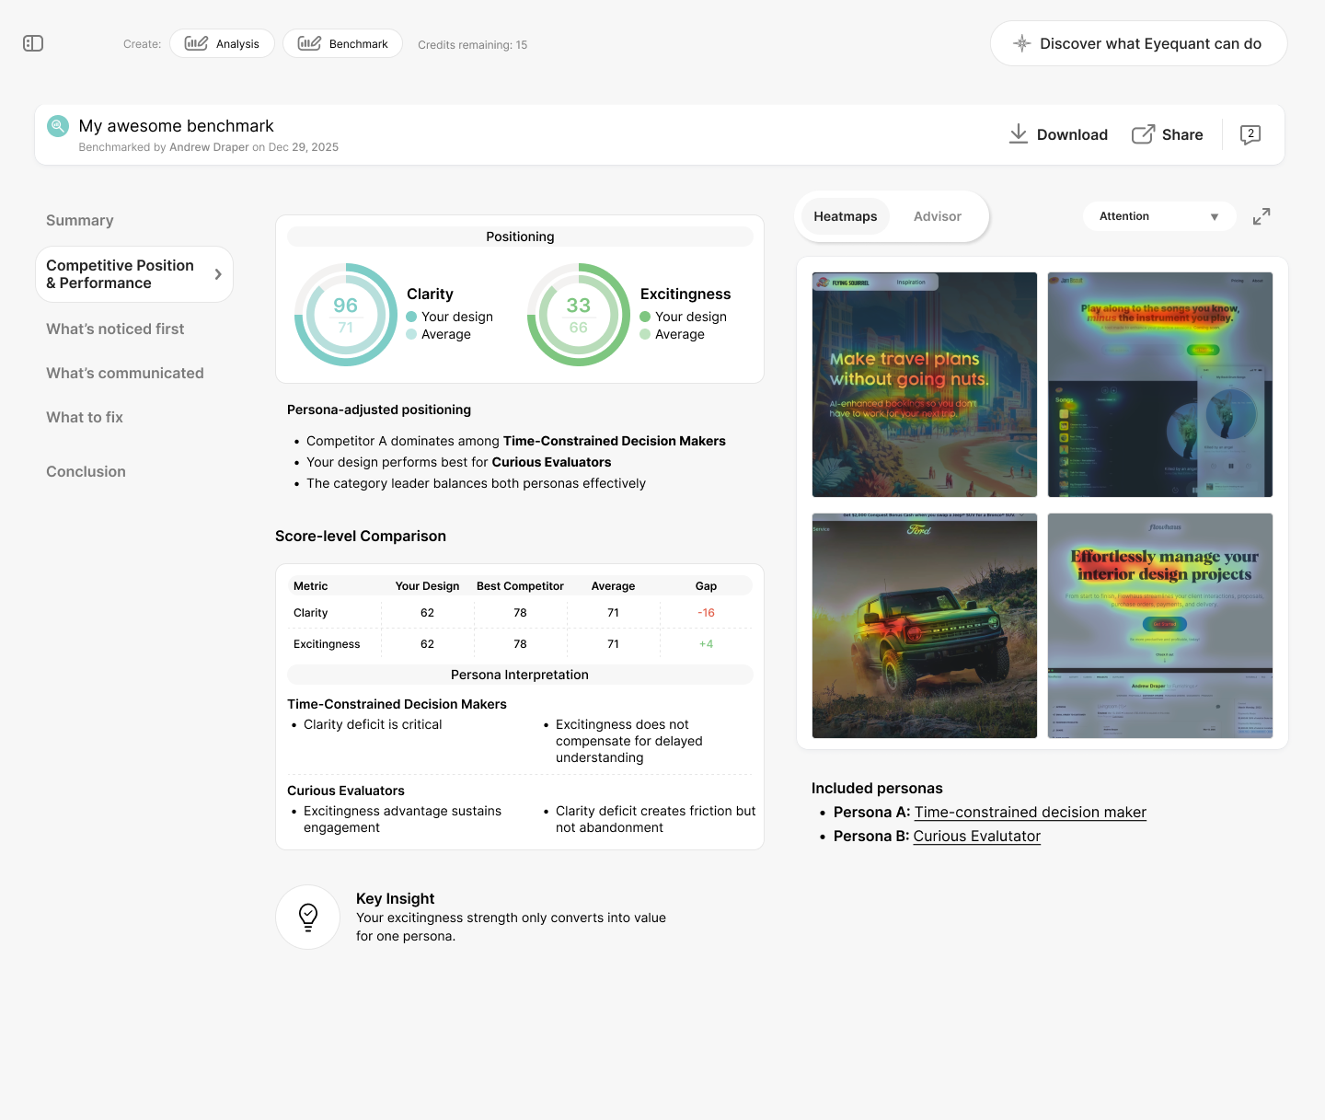This screenshot has width=1325, height=1120.
Task: Click the Download arrow icon
Action: pos(1019,134)
